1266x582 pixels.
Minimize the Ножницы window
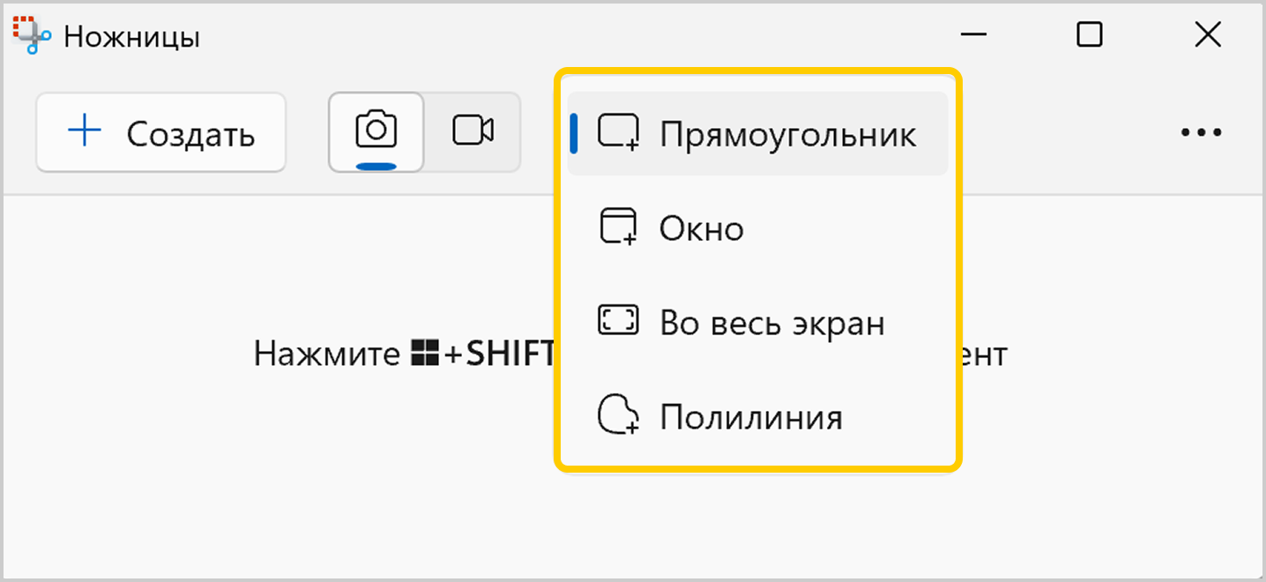973,35
